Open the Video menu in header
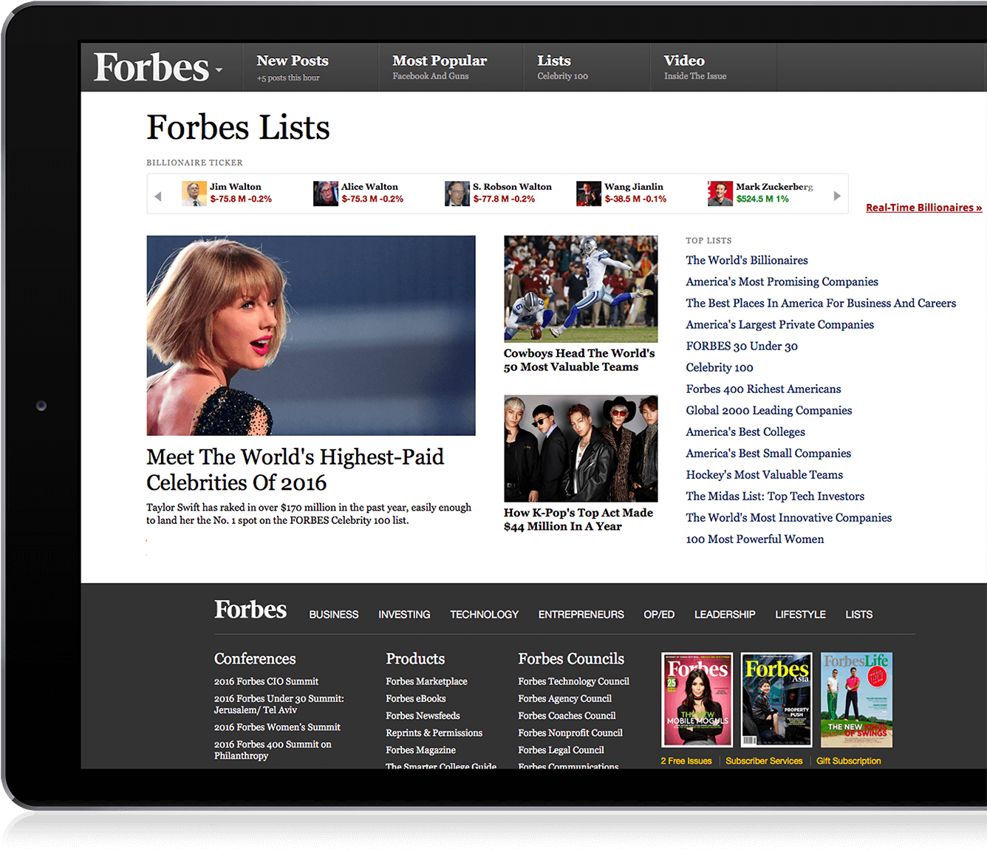Image resolution: width=987 pixels, height=849 pixels. (x=684, y=61)
